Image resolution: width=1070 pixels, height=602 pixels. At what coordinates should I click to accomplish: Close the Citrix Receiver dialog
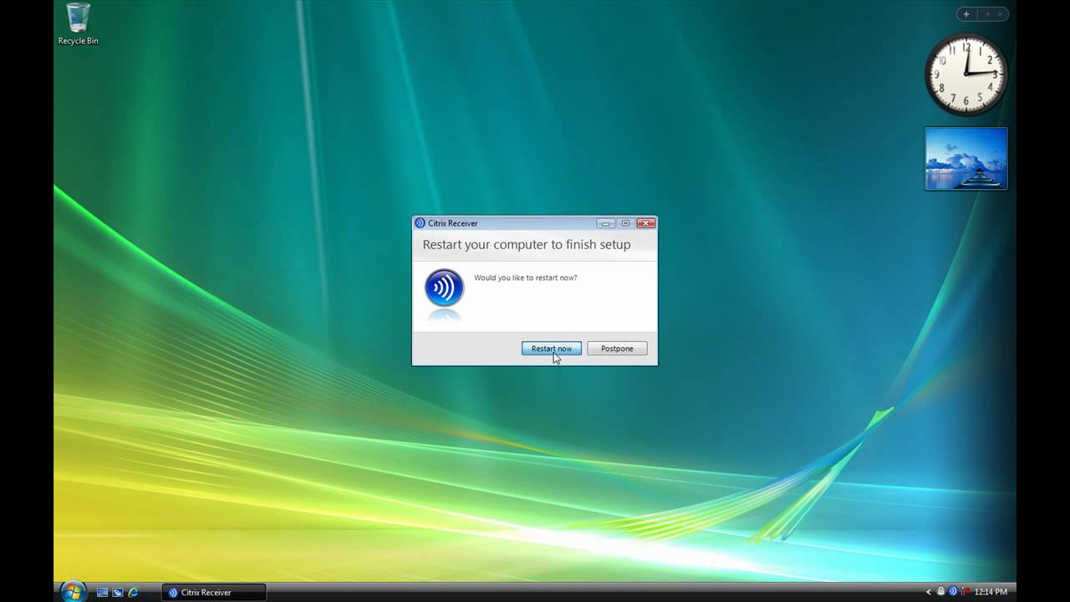645,223
